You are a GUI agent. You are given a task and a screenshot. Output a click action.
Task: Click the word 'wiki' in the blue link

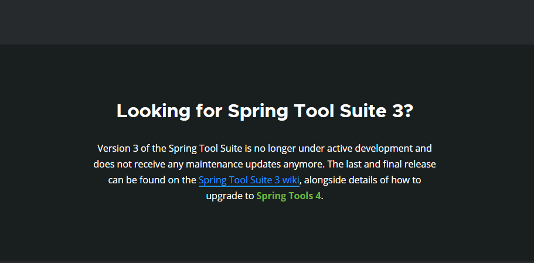[x=291, y=180]
